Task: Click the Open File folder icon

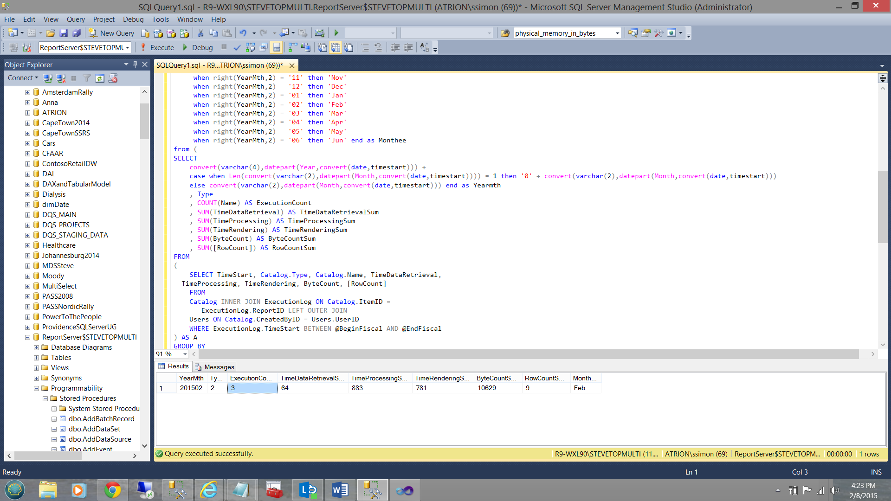Action: (x=51, y=33)
